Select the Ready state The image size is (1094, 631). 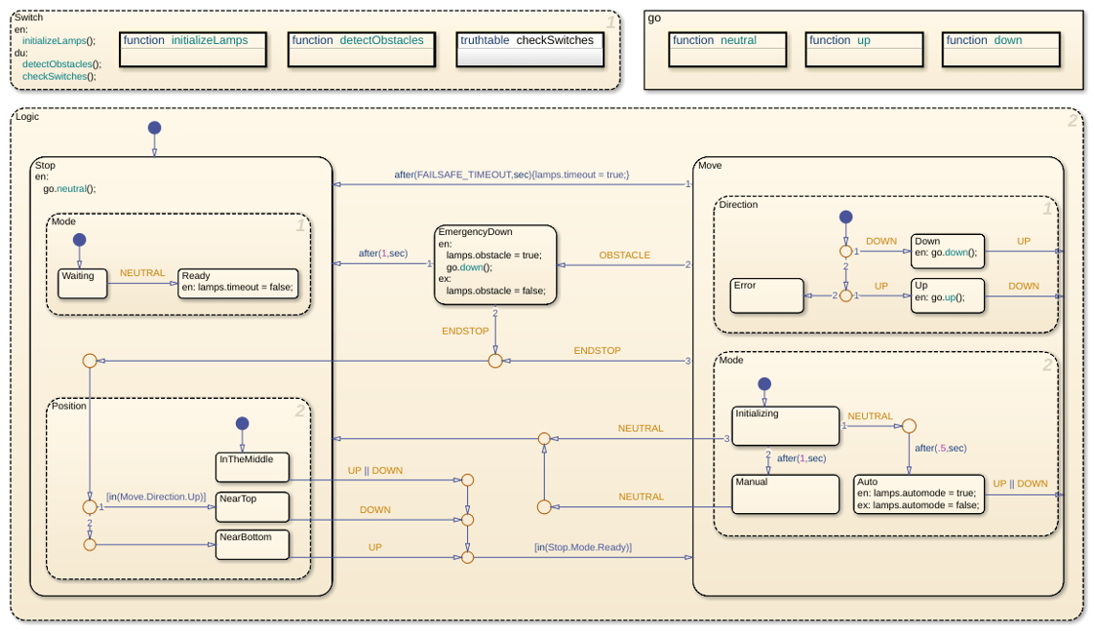click(x=238, y=284)
